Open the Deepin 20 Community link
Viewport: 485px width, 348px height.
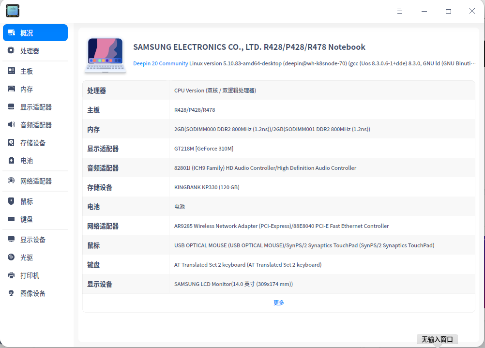[x=161, y=63]
